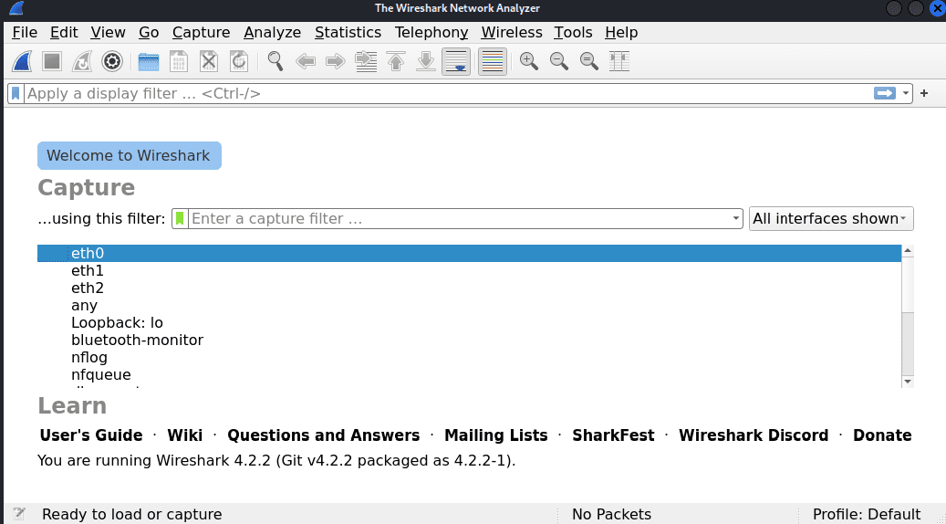Open the View menu
The image size is (946, 524).
[108, 33]
